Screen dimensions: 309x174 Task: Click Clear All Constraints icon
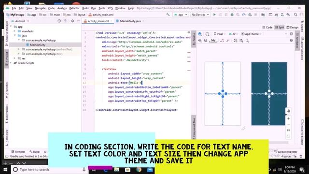pos(222,41)
